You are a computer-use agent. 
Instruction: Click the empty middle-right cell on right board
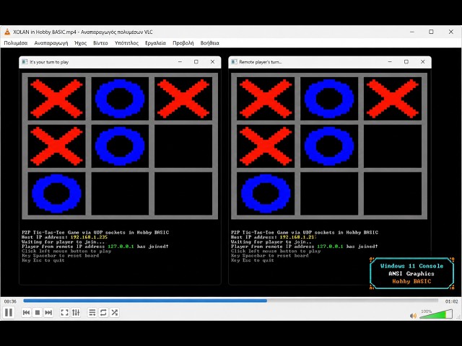pyautogui.click(x=393, y=146)
